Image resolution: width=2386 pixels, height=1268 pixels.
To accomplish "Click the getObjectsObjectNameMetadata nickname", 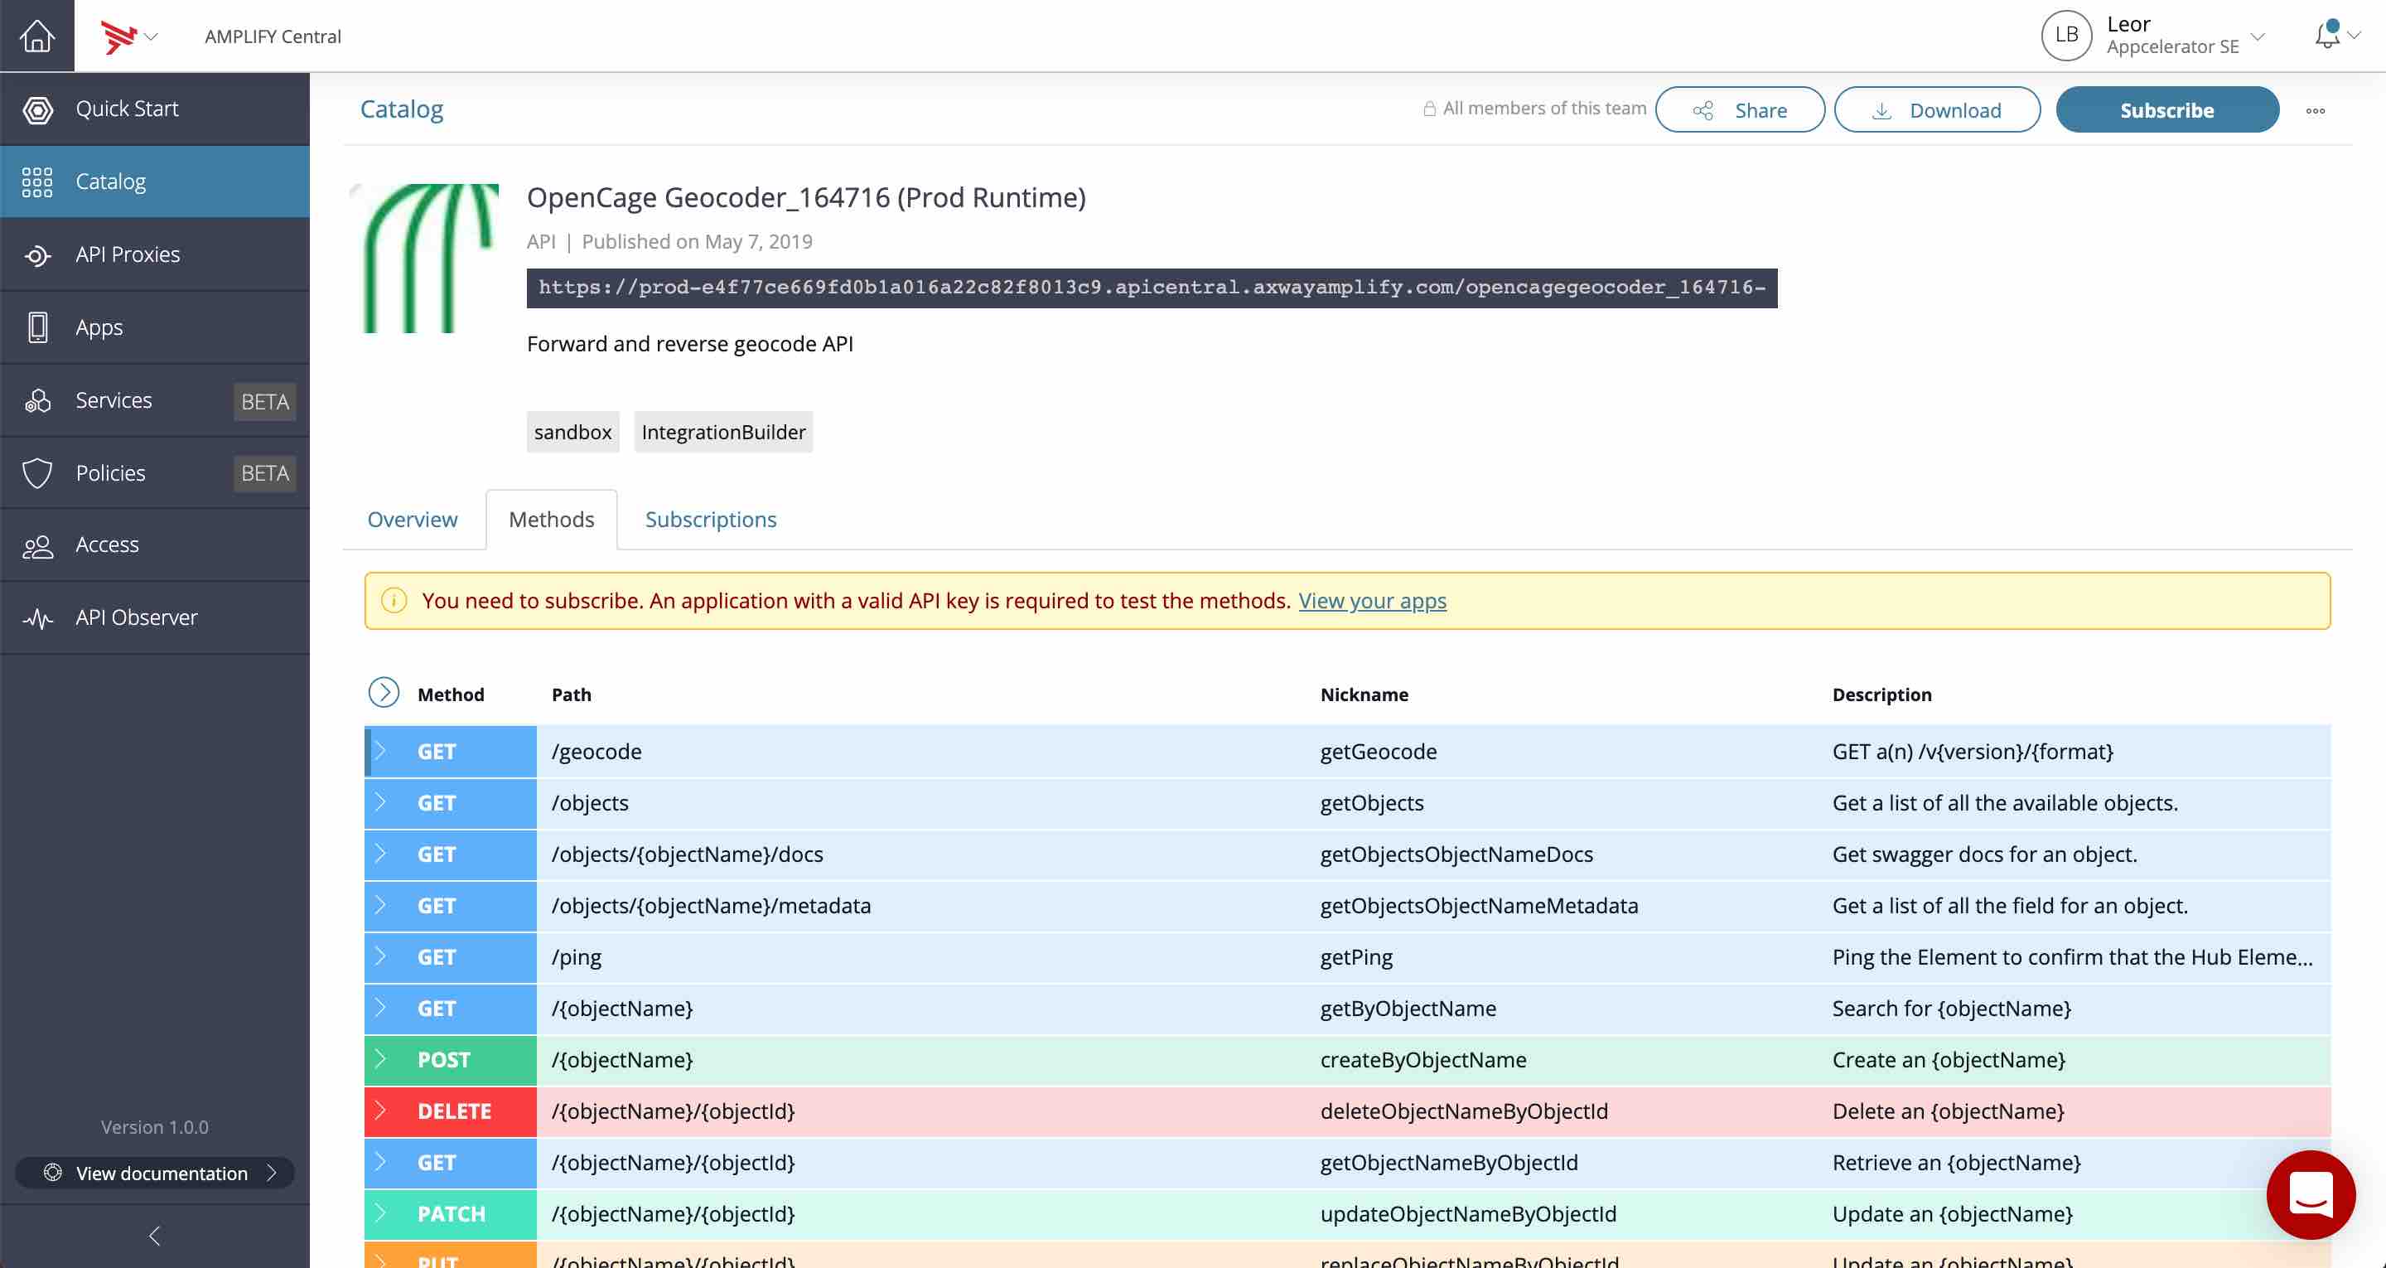I will pyautogui.click(x=1478, y=906).
